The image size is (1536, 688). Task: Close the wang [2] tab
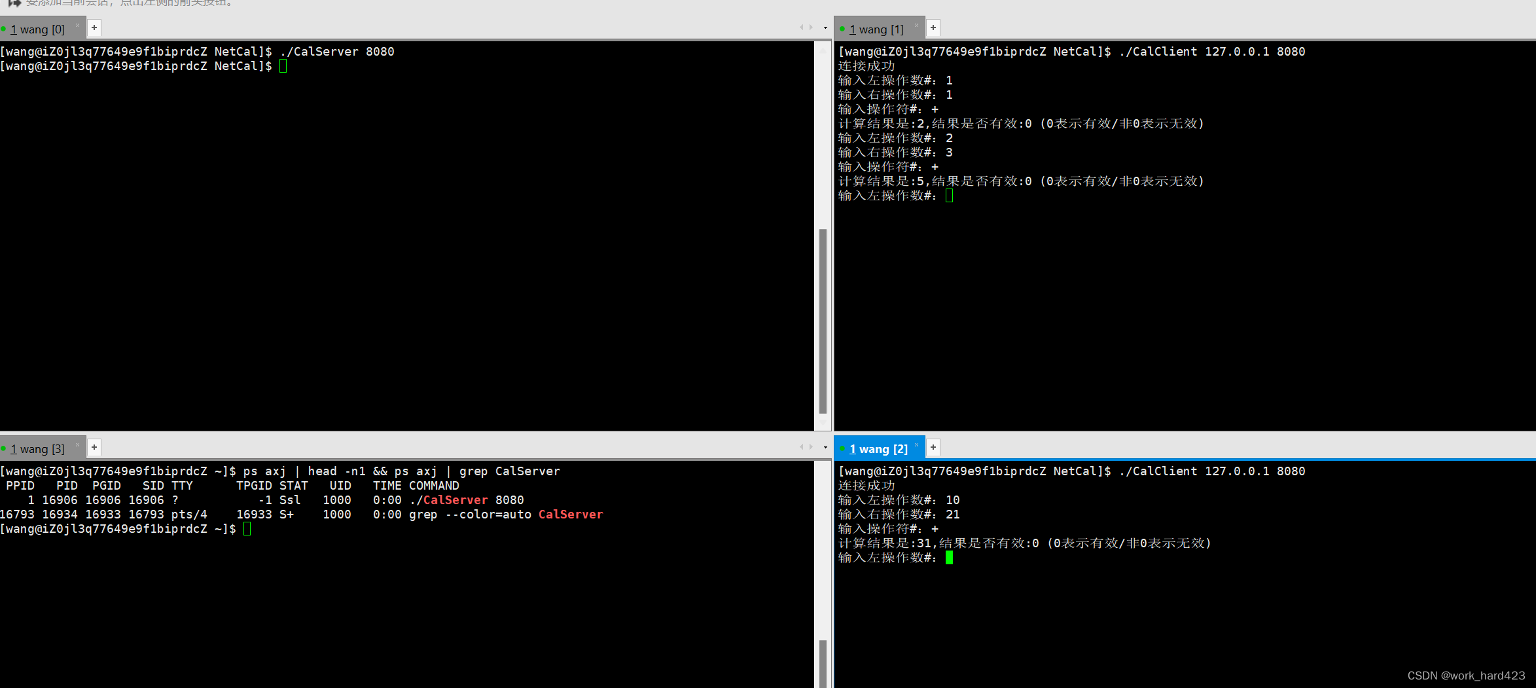916,445
